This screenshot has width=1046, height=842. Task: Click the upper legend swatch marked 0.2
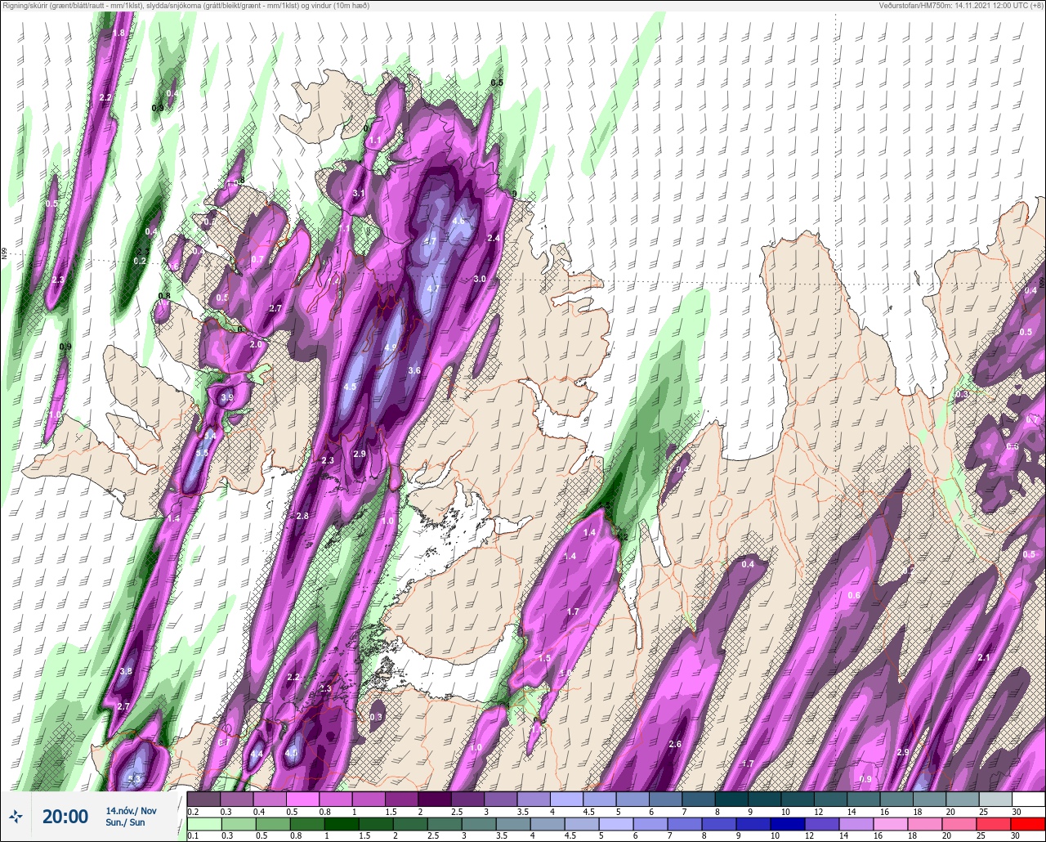[x=203, y=799]
